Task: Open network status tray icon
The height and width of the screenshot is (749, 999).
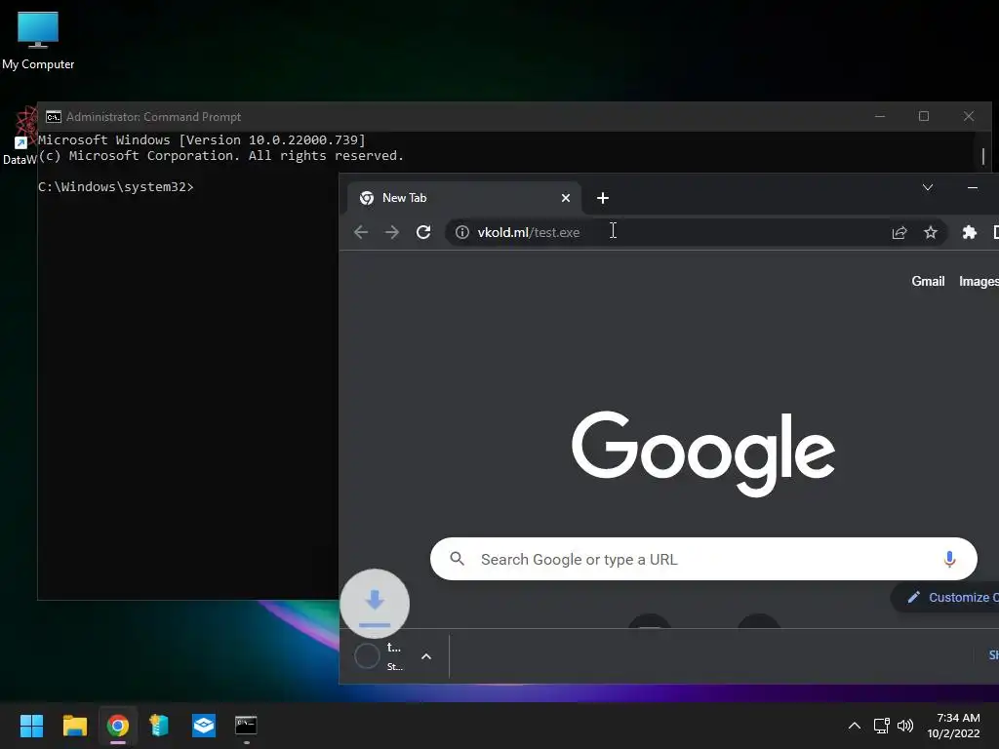Action: (x=882, y=726)
